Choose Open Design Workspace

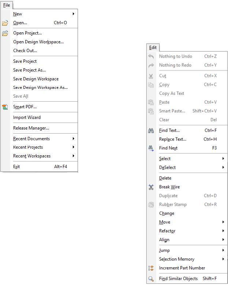[38, 42]
